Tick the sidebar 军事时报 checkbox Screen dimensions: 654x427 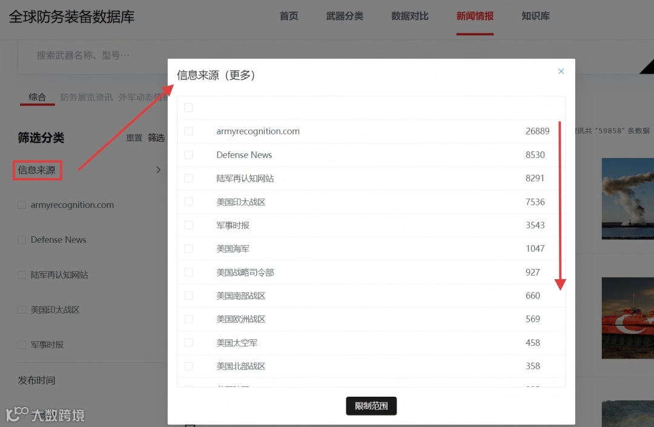coord(22,345)
